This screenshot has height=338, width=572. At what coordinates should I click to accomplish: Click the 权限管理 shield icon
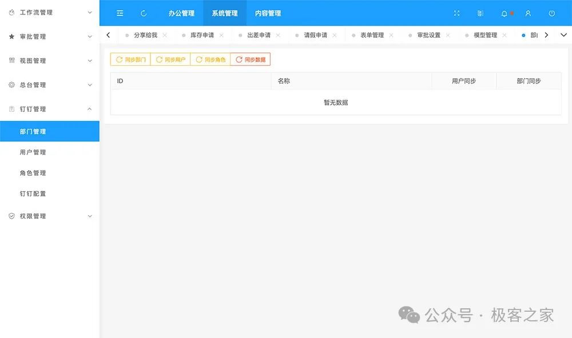tap(11, 216)
